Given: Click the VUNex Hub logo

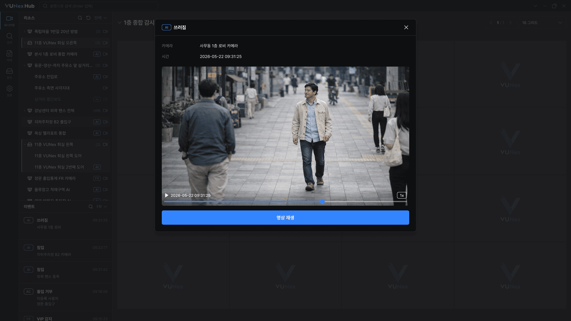Looking at the screenshot, I should pos(20,6).
